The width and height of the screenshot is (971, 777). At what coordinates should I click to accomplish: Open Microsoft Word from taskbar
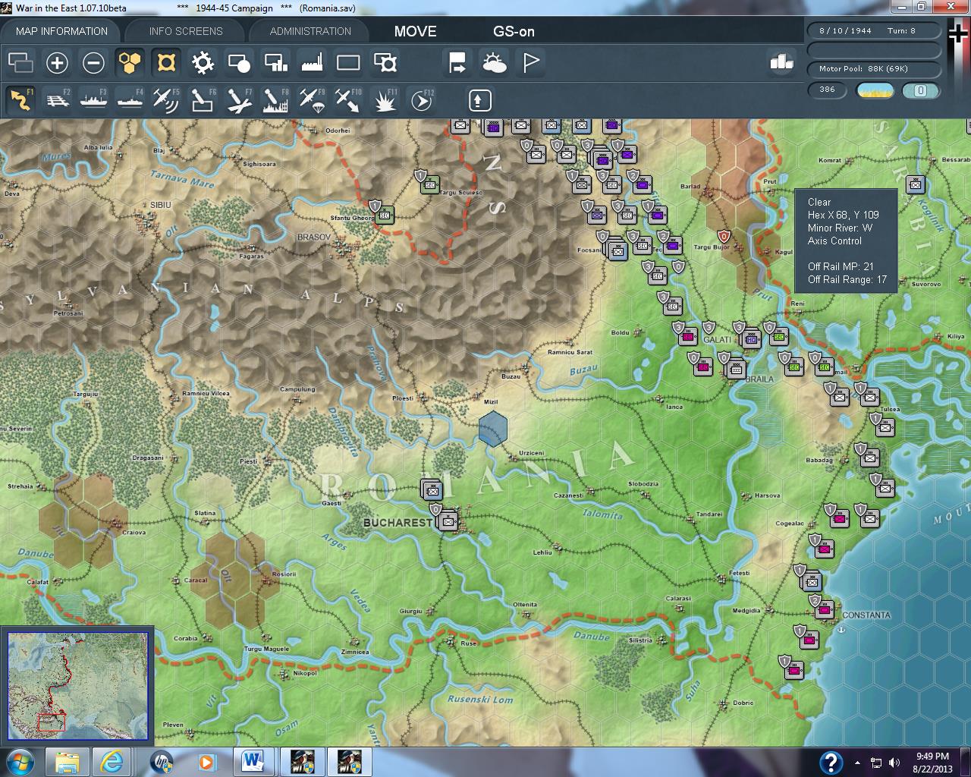254,761
